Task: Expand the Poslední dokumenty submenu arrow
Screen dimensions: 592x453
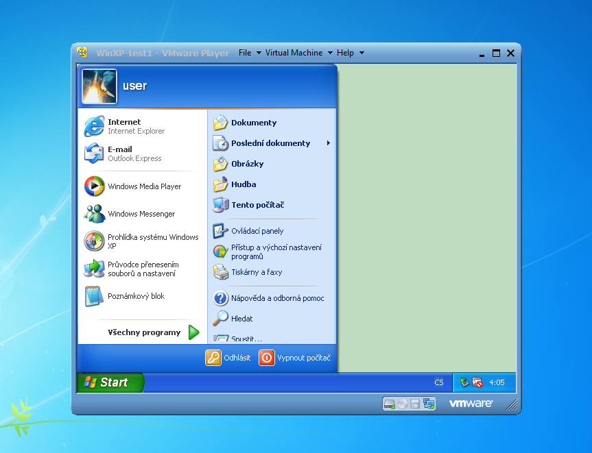Action: click(329, 143)
